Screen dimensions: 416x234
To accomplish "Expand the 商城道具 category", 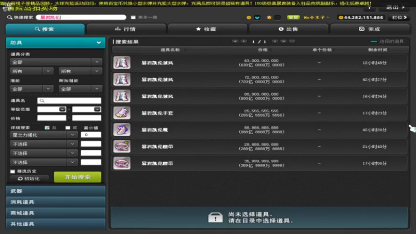I will [56, 213].
